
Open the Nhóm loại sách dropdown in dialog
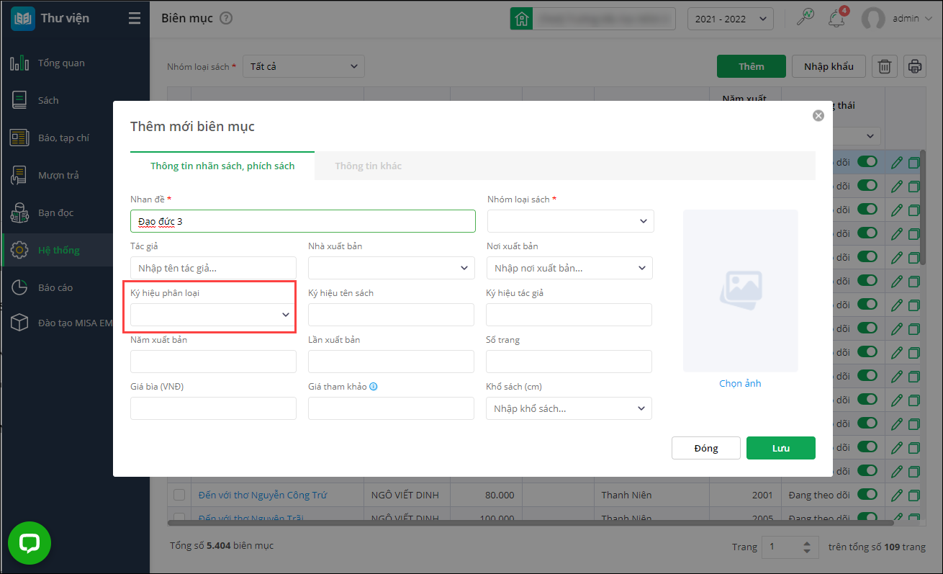coord(571,221)
